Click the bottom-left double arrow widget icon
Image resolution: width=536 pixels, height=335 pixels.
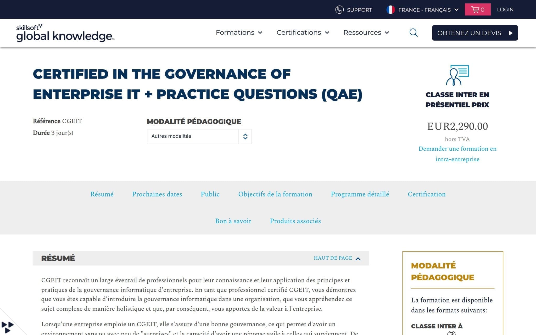(x=7, y=327)
